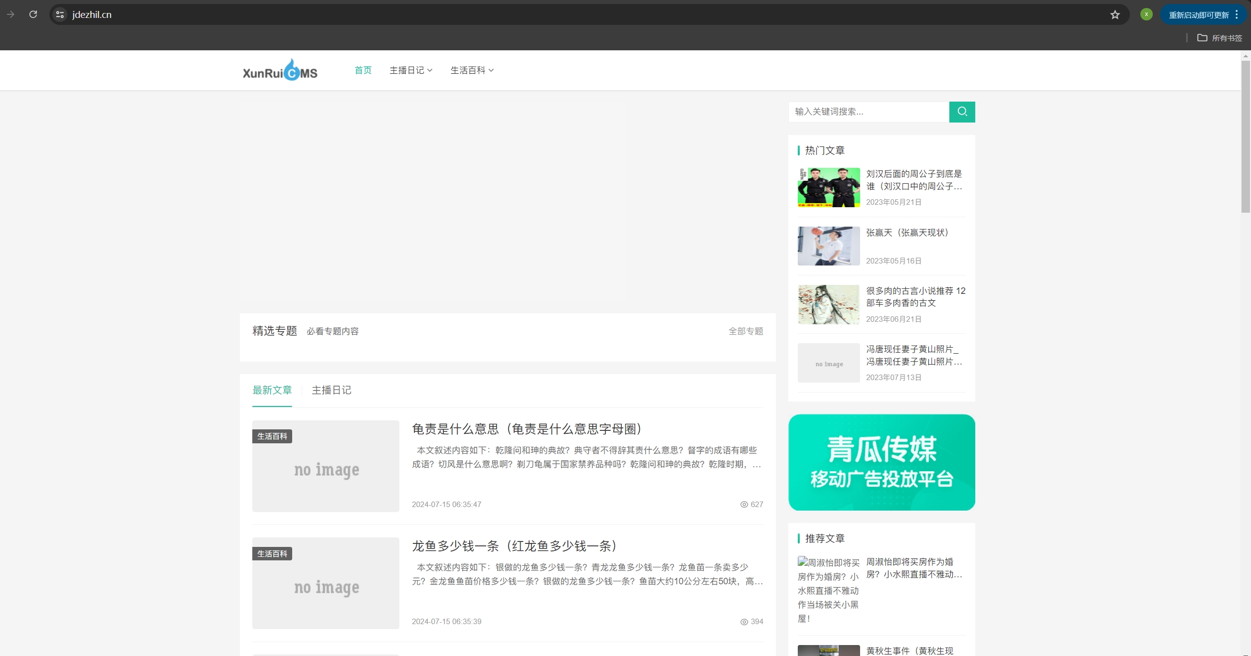1251x656 pixels.
Task: Click the 重新启动即可更新 button
Action: pyautogui.click(x=1199, y=15)
